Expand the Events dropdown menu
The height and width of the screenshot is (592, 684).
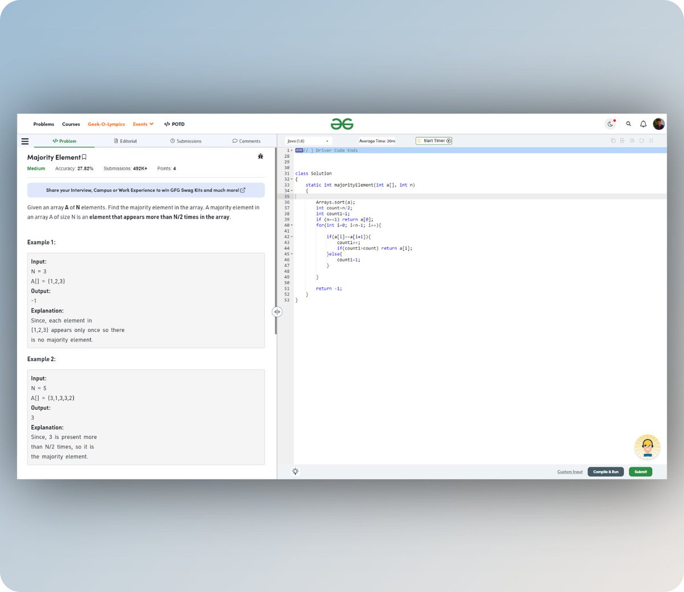(x=143, y=124)
